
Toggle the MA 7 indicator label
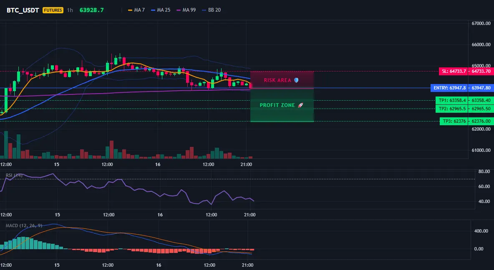coord(139,10)
